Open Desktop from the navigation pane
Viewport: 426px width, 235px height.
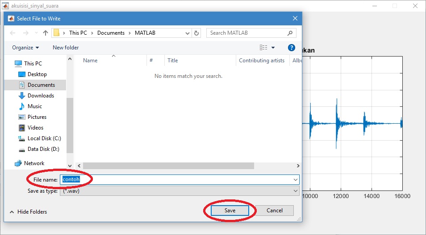coord(37,74)
